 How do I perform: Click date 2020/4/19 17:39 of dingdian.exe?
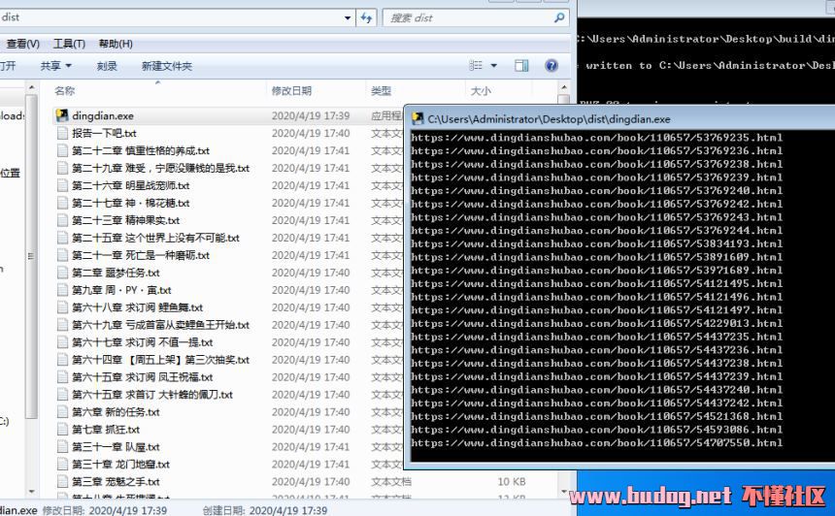(311, 115)
